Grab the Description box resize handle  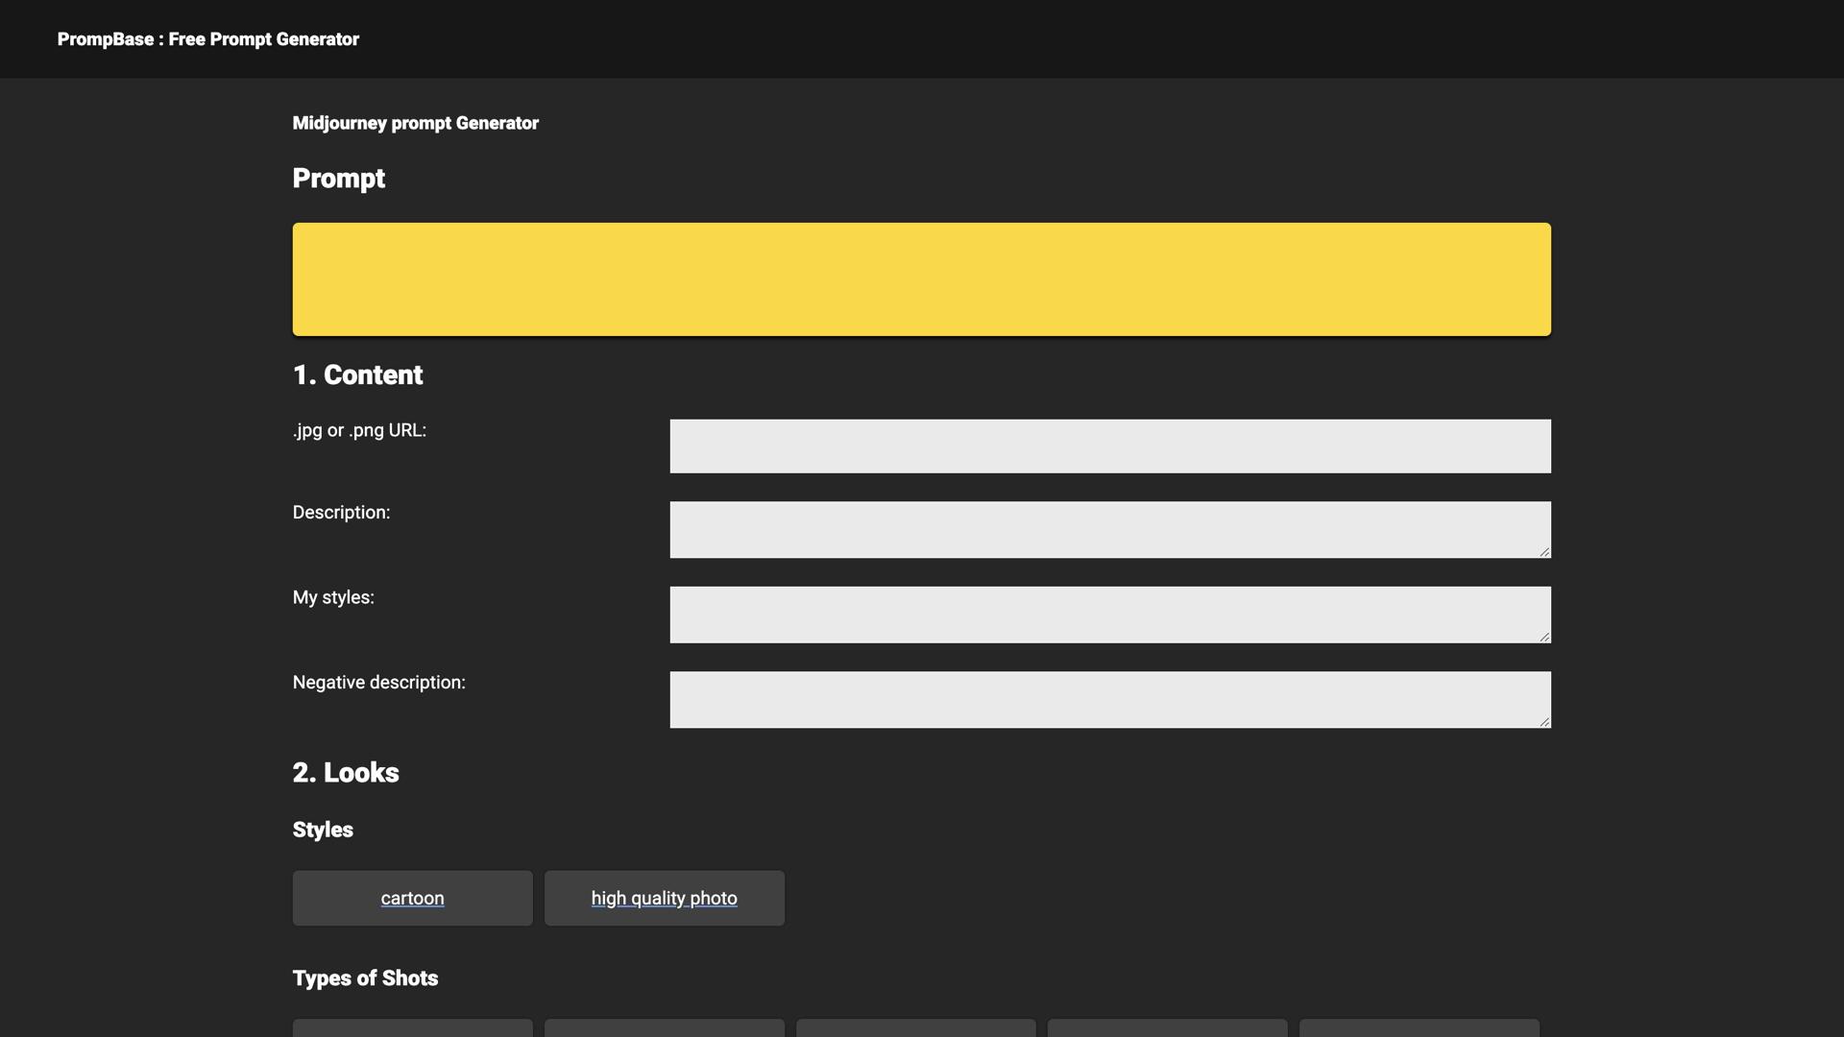point(1544,551)
